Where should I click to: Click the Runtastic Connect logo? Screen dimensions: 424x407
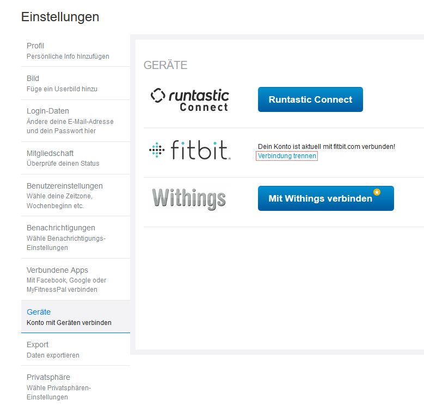pos(190,99)
